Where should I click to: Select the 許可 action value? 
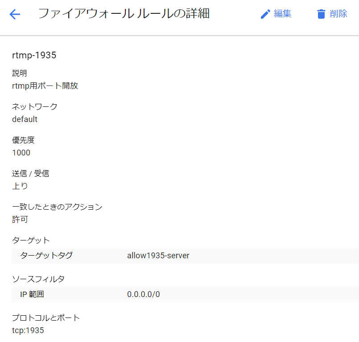coord(19,219)
